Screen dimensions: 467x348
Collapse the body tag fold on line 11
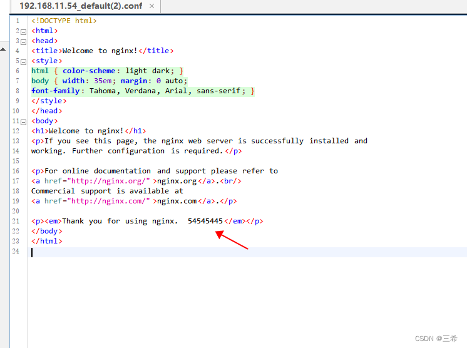tap(24, 122)
